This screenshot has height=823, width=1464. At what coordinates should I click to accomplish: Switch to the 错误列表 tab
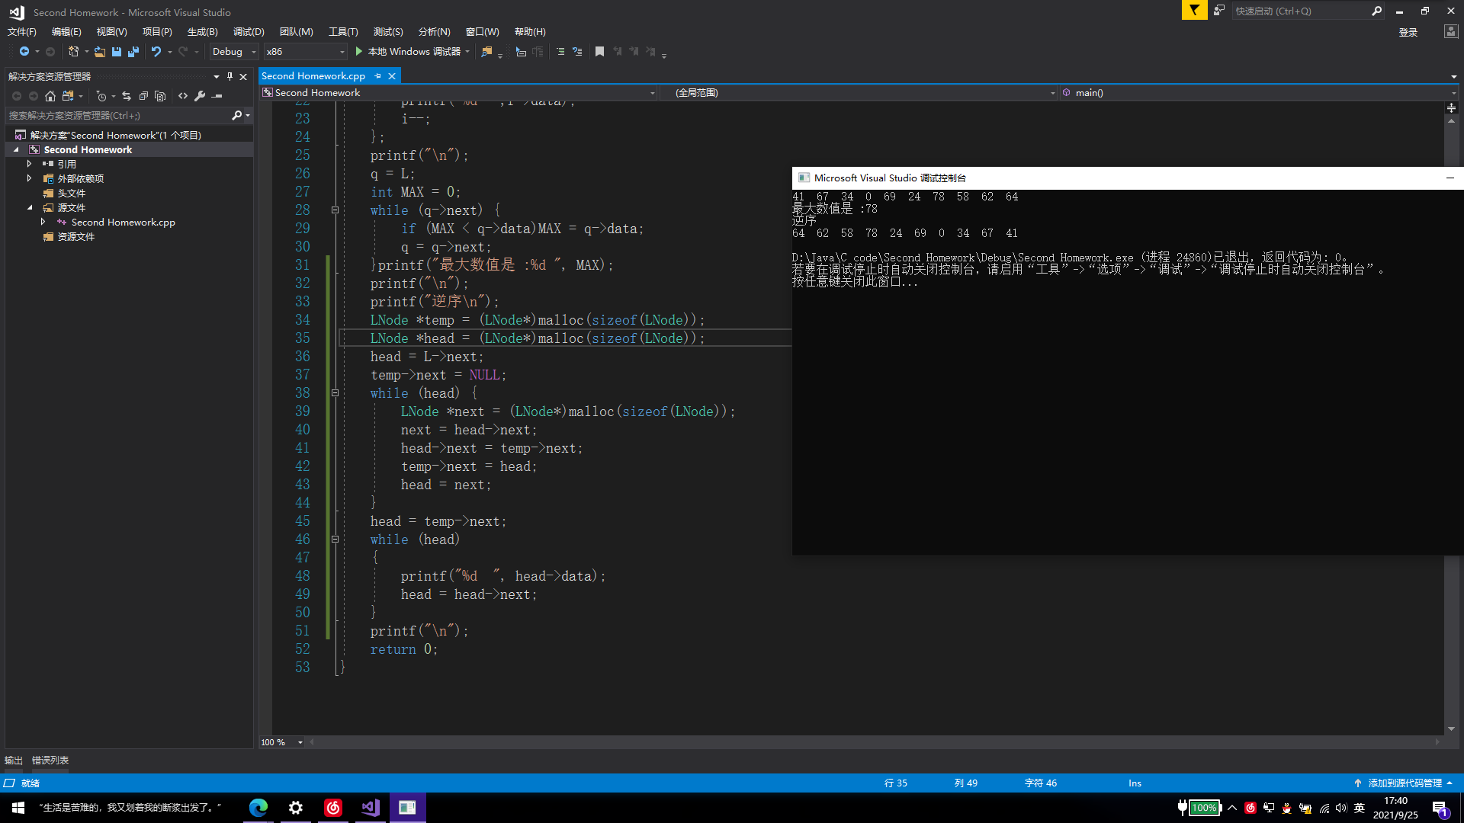[x=50, y=761]
